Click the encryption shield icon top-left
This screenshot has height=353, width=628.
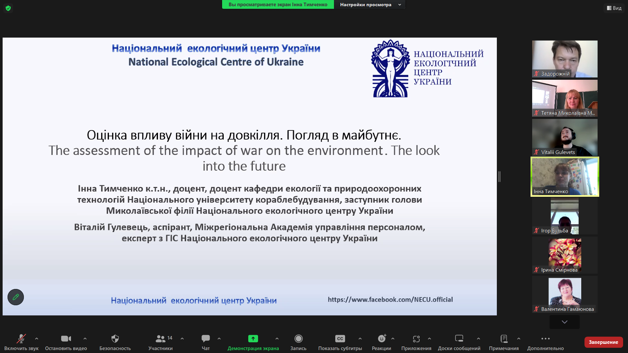8,8
